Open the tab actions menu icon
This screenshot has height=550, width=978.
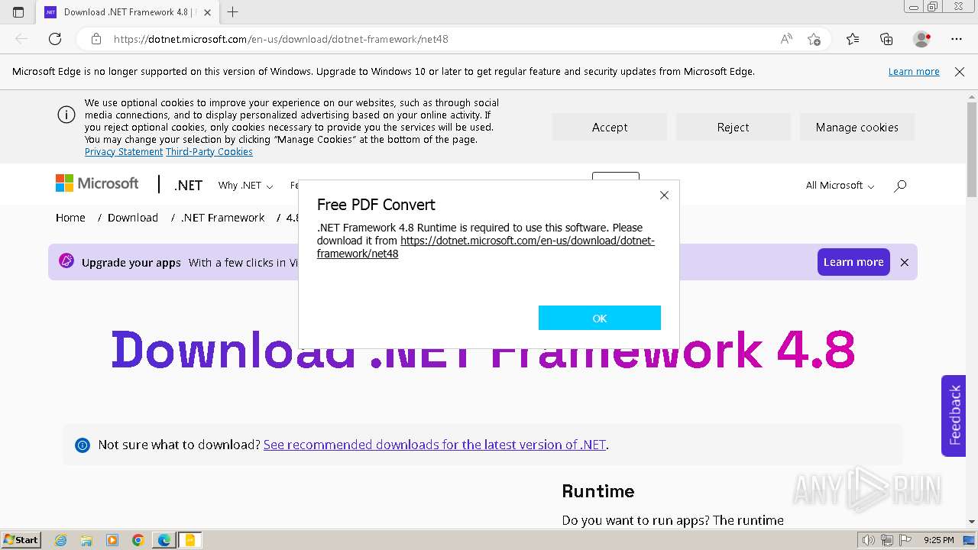pos(18,12)
